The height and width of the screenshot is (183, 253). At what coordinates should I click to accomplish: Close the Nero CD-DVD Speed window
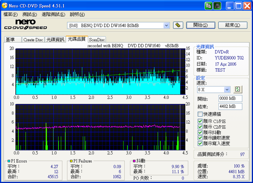point(247,6)
